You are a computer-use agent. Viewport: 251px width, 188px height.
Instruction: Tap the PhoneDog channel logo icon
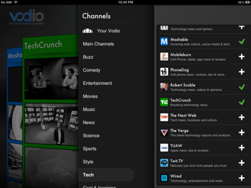pyautogui.click(x=164, y=72)
